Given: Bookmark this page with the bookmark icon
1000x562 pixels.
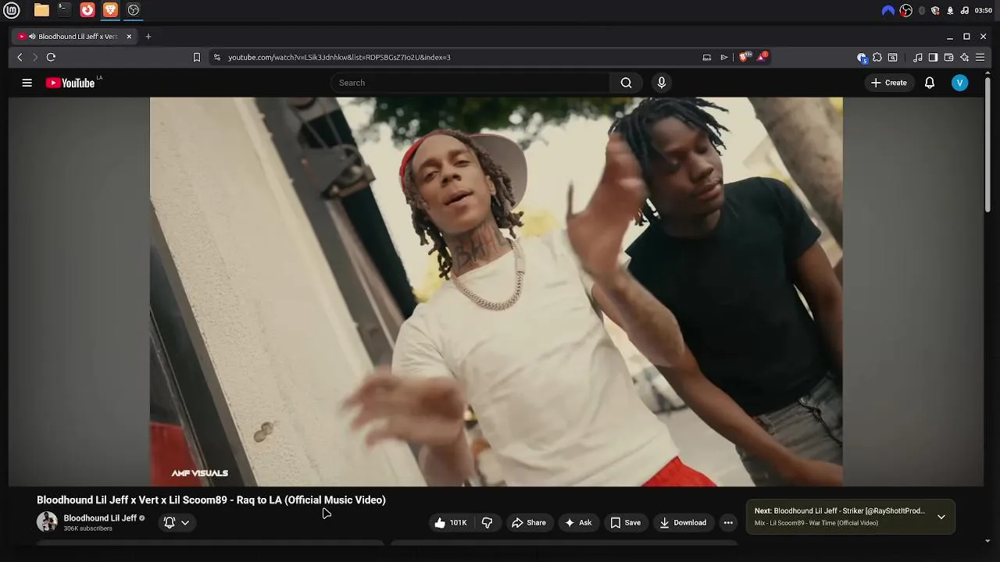Looking at the screenshot, I should (197, 57).
